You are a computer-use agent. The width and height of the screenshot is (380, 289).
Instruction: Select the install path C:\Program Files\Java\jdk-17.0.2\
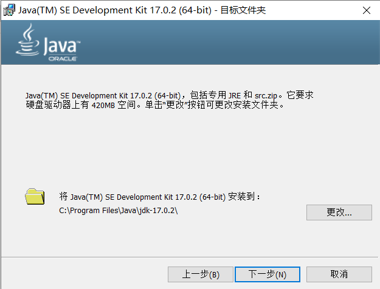click(119, 211)
